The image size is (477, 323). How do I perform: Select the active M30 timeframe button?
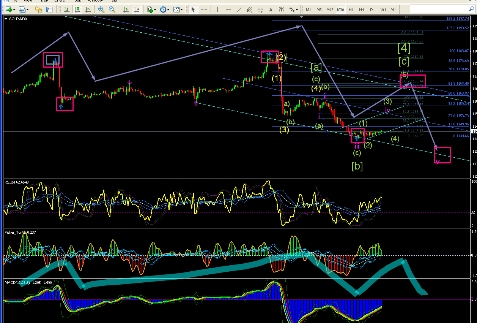340,9
